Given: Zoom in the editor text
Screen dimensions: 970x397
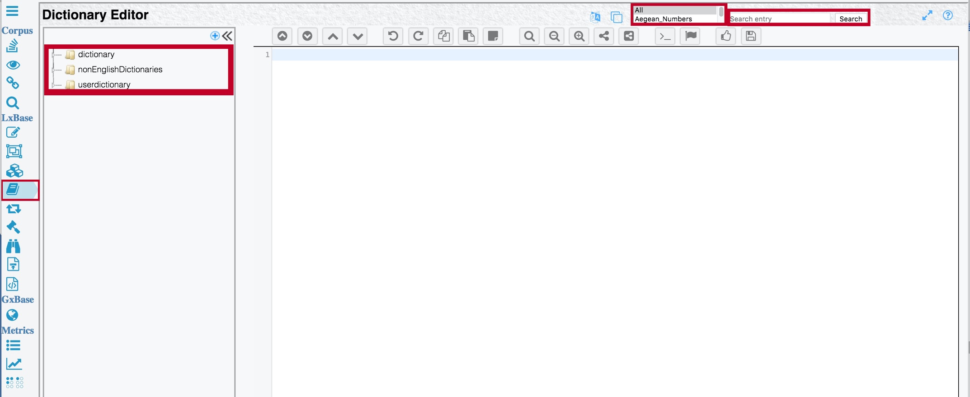Looking at the screenshot, I should (x=579, y=36).
